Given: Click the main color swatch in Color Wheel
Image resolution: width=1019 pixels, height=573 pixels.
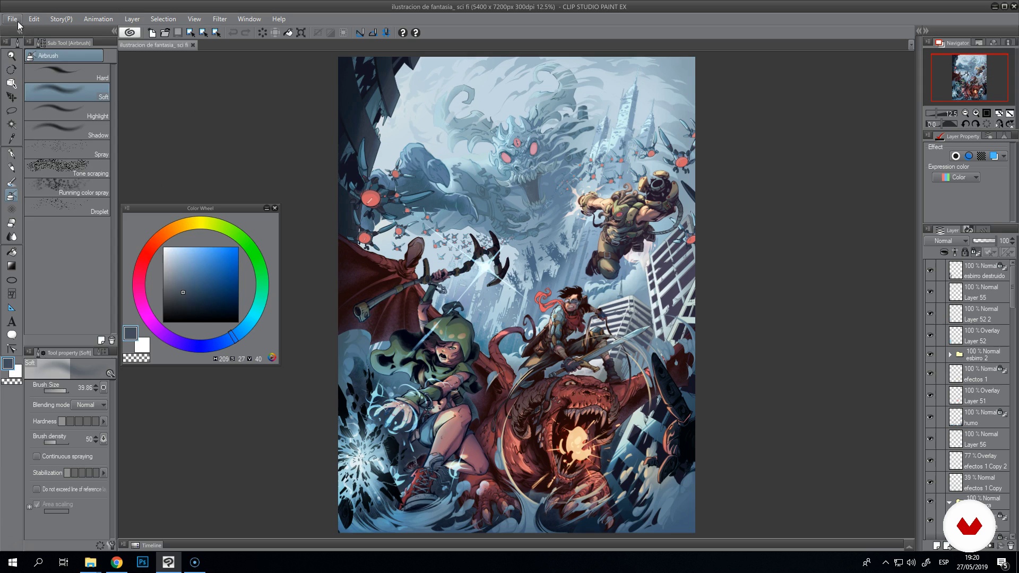Looking at the screenshot, I should tap(131, 333).
